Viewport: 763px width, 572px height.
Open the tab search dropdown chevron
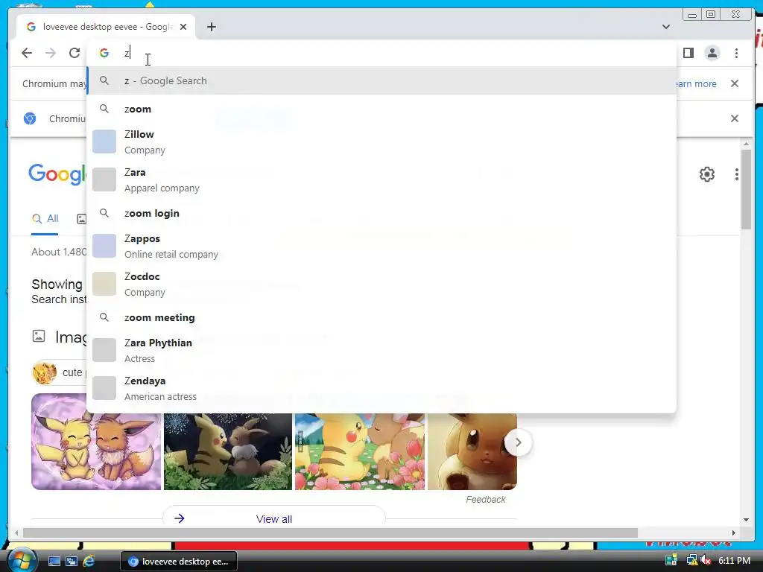click(665, 27)
